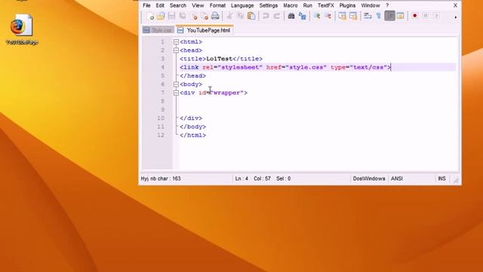The image size is (483, 272).
Task: Open the Edit menu
Action: [x=160, y=5]
